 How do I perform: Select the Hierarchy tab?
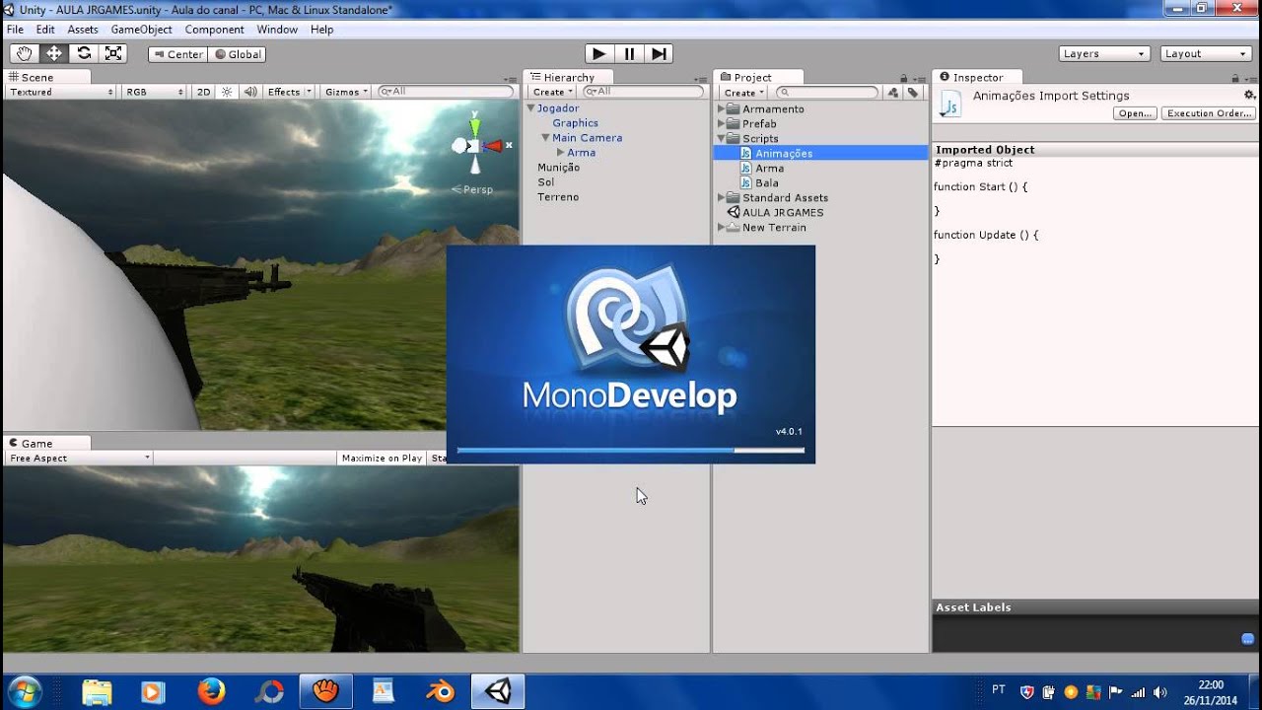pos(569,77)
